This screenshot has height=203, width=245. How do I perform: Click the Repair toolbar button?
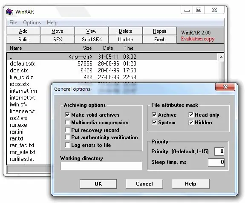[159, 31]
